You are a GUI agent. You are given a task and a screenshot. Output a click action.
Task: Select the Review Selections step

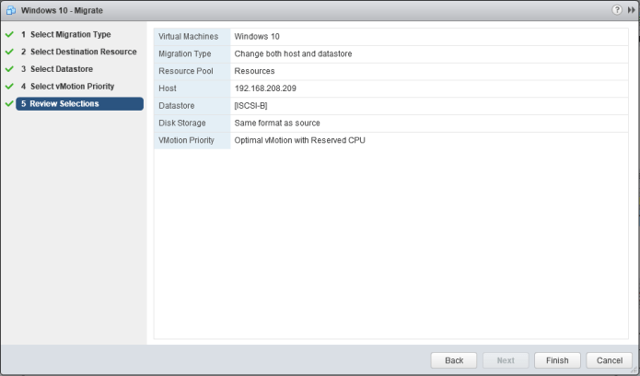click(64, 104)
